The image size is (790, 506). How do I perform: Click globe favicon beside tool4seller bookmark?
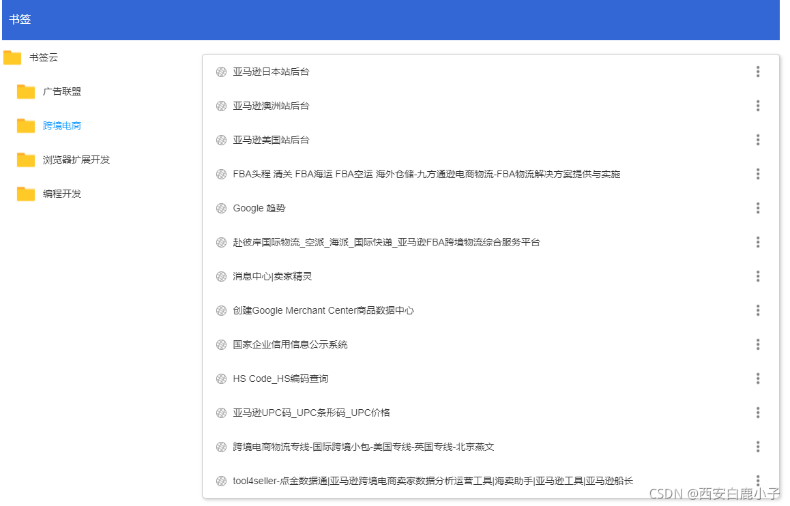[221, 481]
